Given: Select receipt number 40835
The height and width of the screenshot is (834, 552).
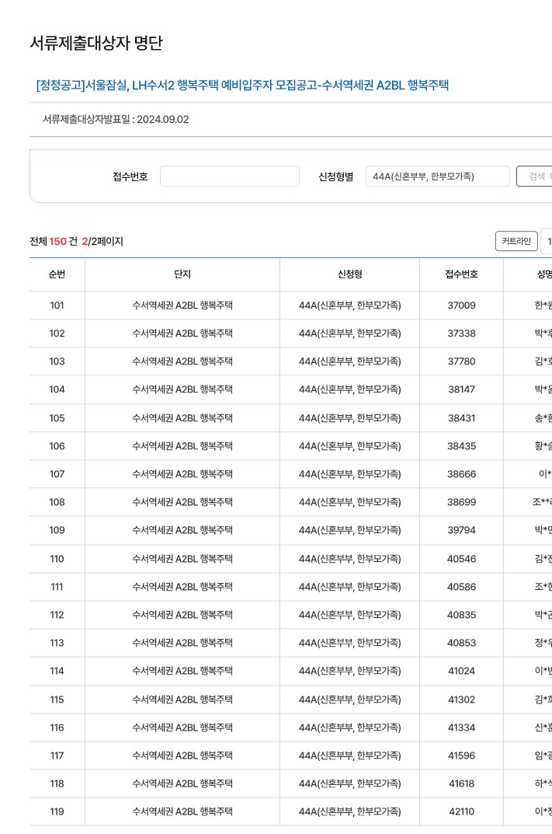Looking at the screenshot, I should 461,615.
